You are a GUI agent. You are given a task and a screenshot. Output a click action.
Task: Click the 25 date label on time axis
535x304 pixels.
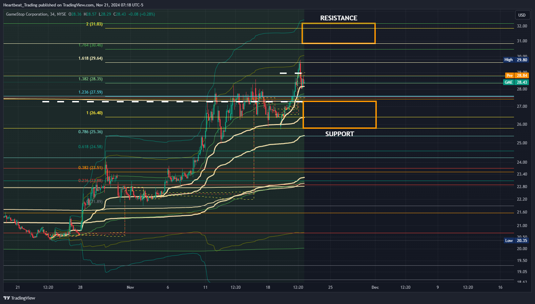pos(330,287)
